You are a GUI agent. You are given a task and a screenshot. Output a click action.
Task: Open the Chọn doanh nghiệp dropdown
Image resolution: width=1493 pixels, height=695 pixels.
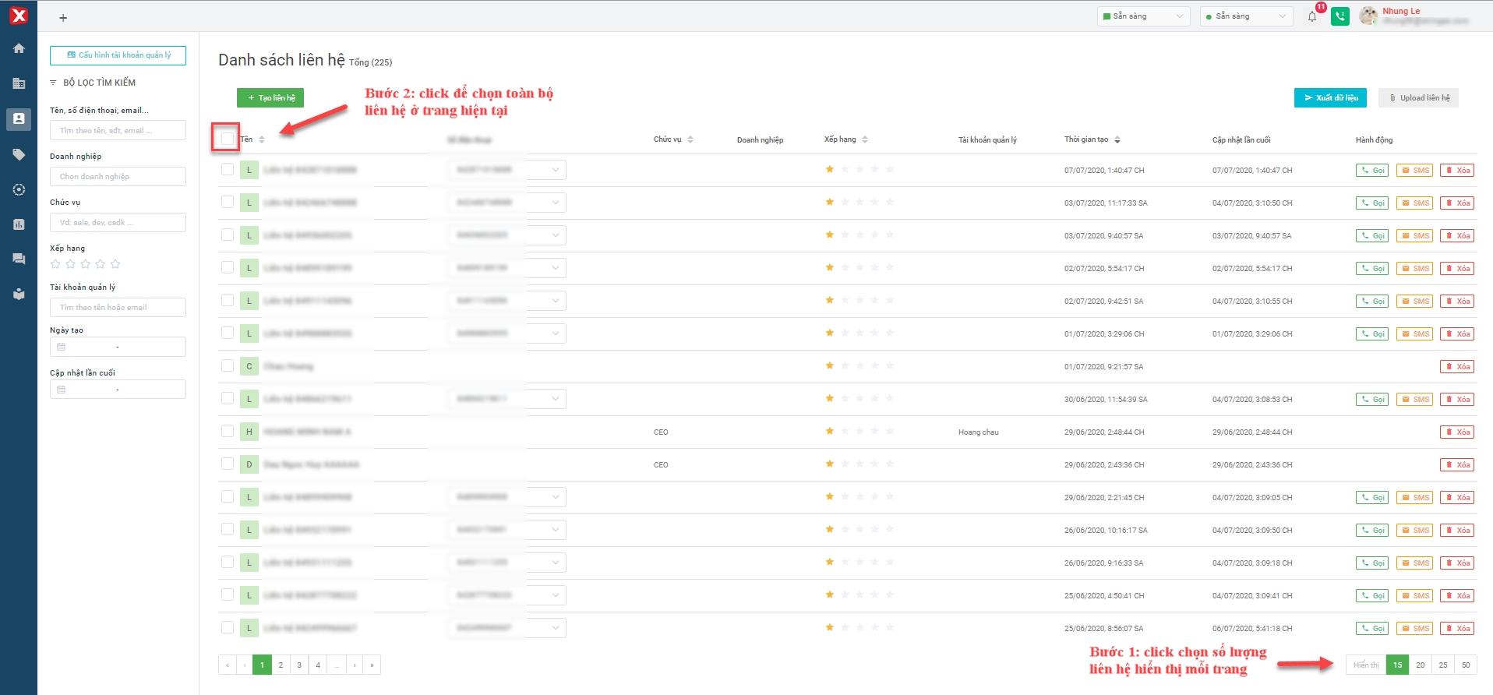tap(118, 177)
